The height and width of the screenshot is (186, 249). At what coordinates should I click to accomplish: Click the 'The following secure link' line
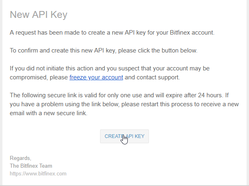119,95
